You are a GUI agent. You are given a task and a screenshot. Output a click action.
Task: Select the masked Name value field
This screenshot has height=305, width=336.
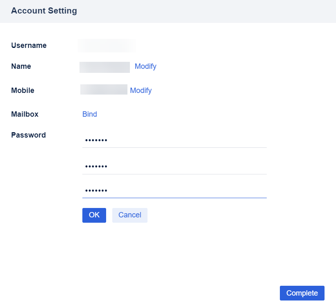click(104, 67)
